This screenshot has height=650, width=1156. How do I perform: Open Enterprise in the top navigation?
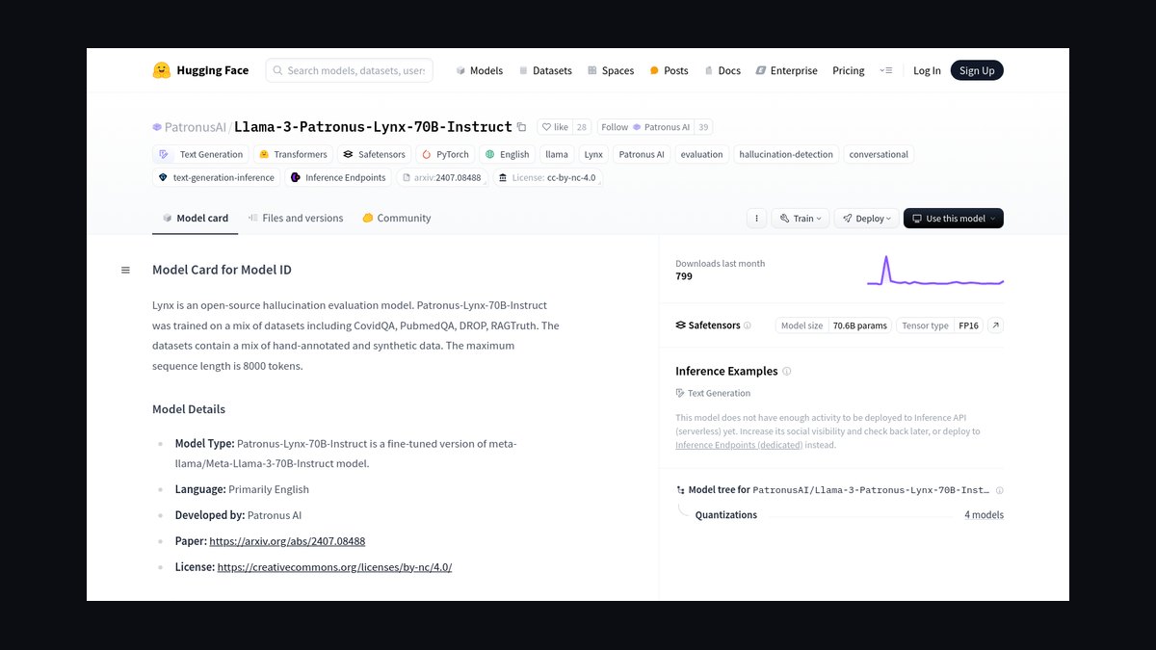click(787, 70)
